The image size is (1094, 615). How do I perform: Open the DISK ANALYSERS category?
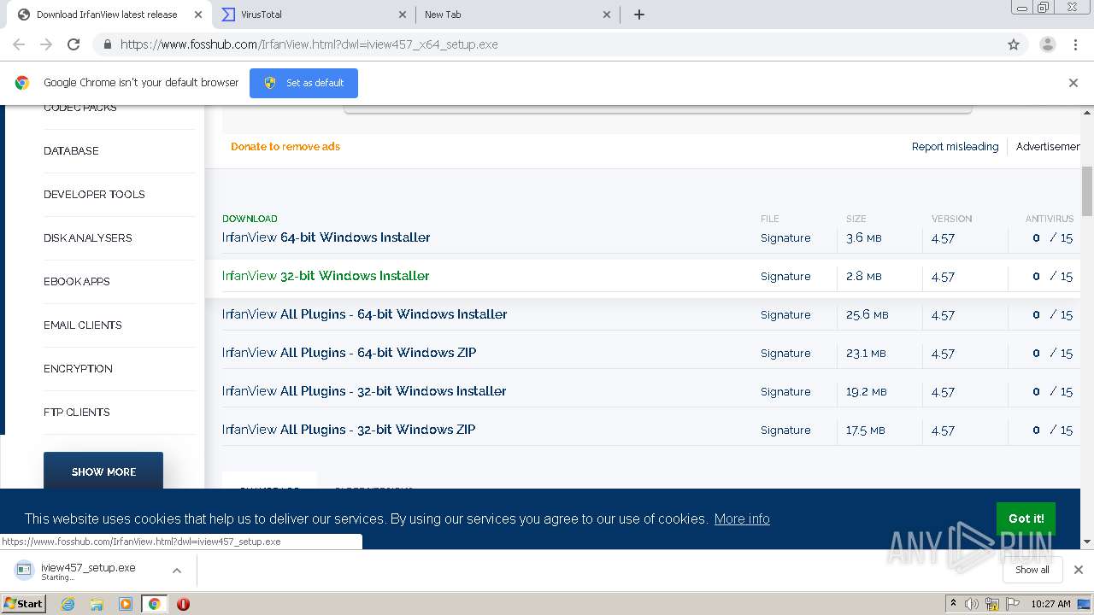(88, 237)
